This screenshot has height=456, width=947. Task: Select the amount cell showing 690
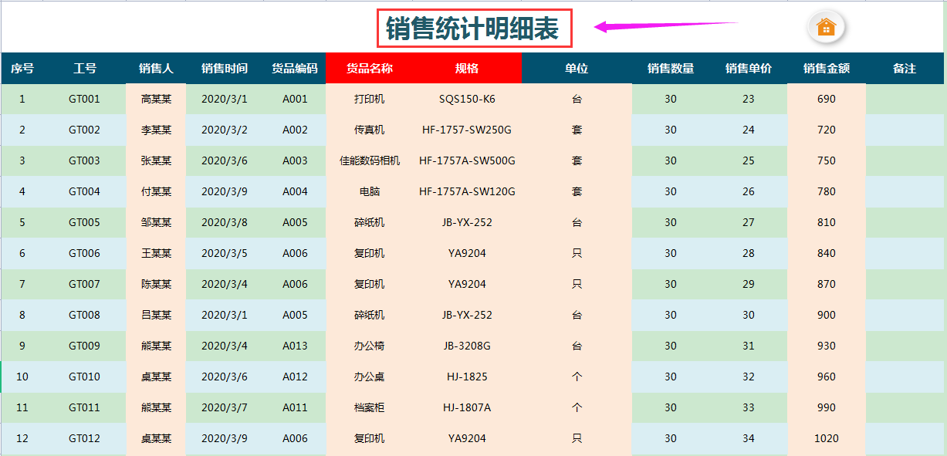pos(827,99)
